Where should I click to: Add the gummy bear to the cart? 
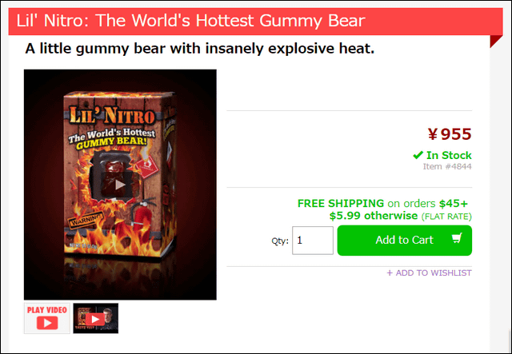(x=404, y=241)
